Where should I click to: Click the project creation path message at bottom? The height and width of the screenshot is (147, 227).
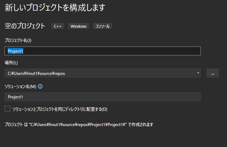click(x=79, y=125)
